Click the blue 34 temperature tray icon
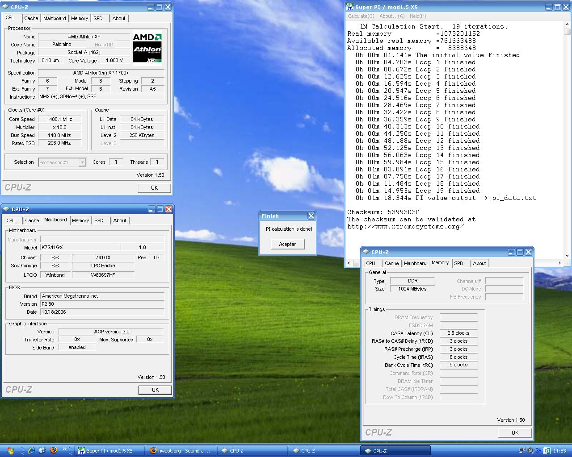Image resolution: width=572 pixels, height=457 pixels. point(538,451)
